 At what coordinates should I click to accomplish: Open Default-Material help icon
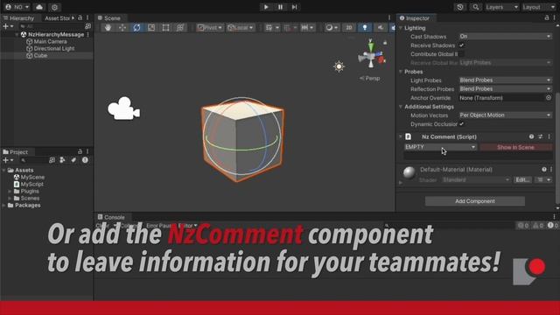(x=544, y=169)
